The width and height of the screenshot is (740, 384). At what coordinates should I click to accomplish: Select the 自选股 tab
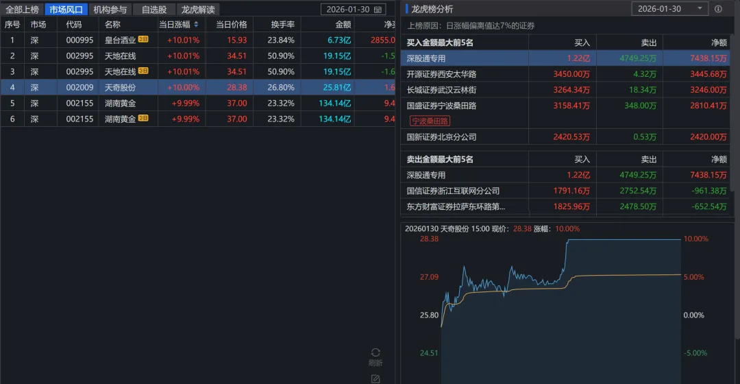[x=154, y=10]
